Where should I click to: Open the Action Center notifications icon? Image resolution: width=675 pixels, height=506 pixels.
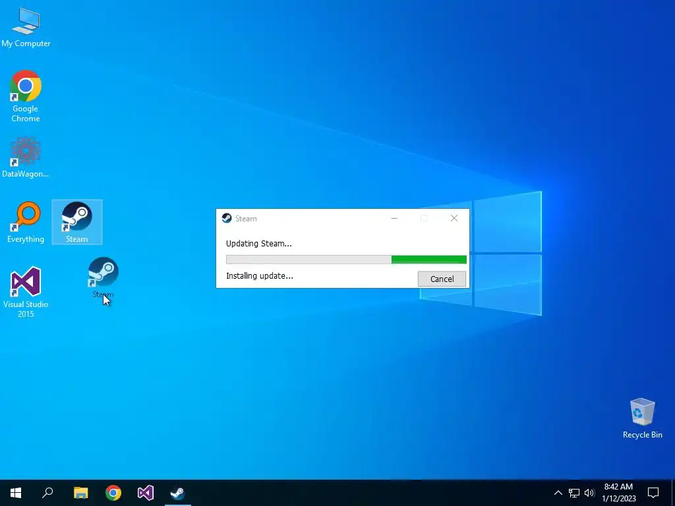pos(653,493)
